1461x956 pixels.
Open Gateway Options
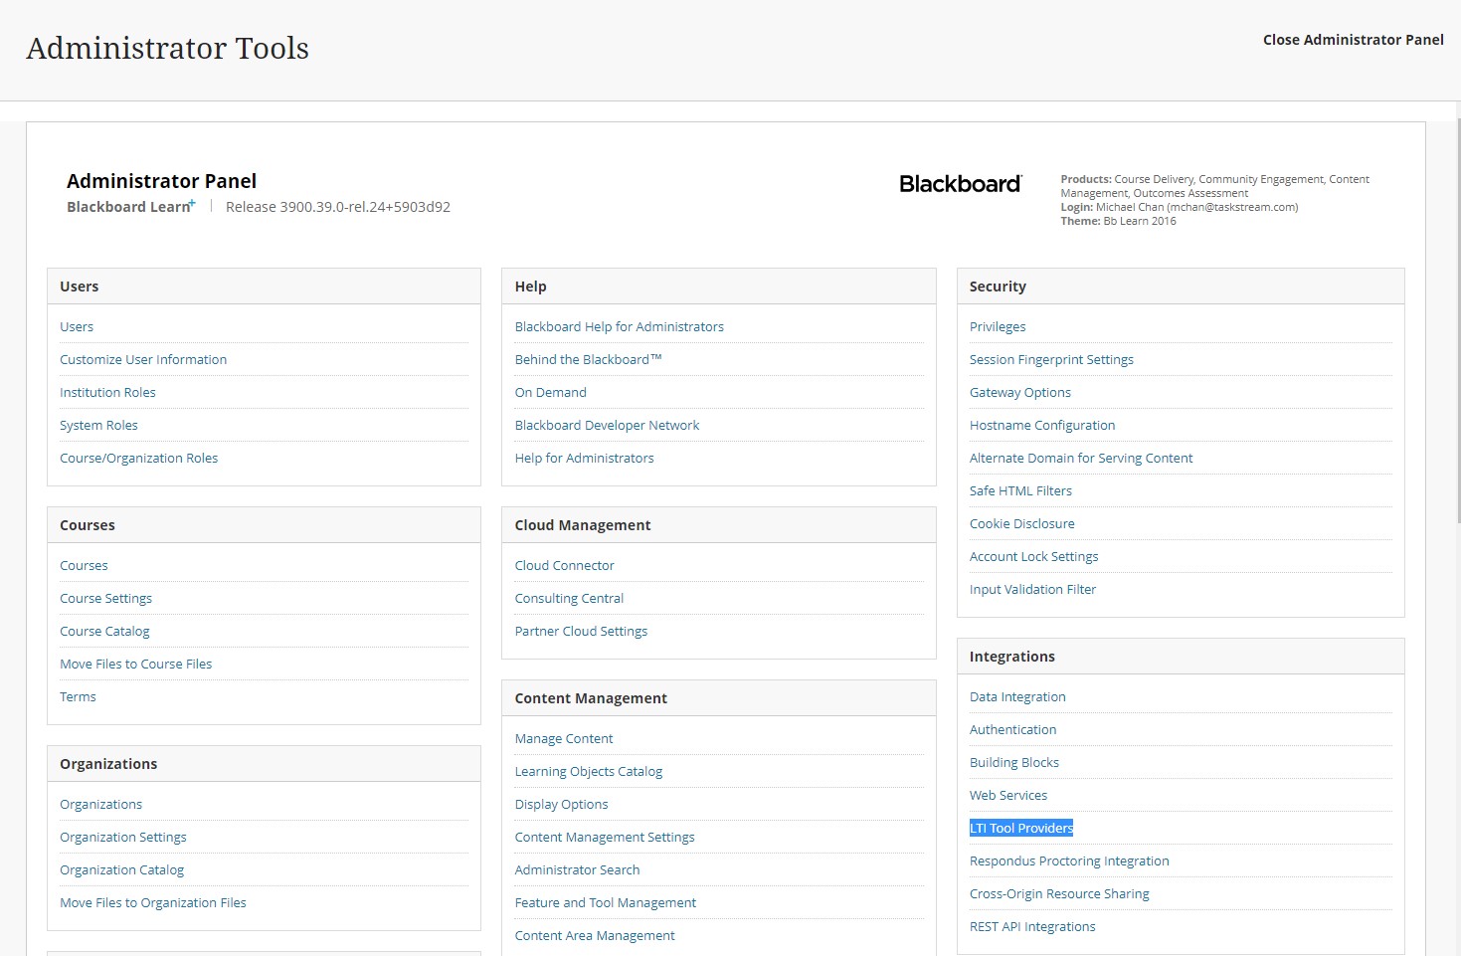[1020, 392]
